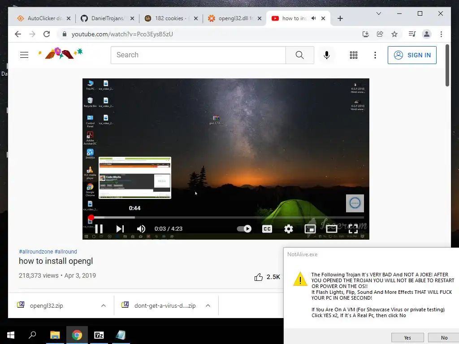This screenshot has height=344, width=459.
Task: Bookmark this tab with the star
Action: click(x=394, y=34)
